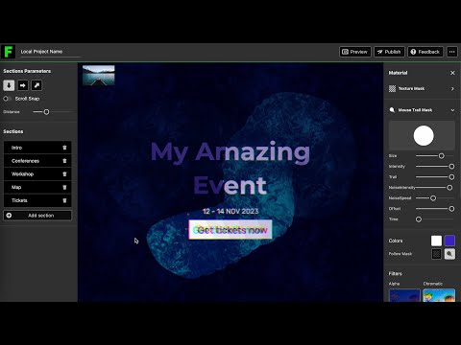This screenshot has width=461, height=345.
Task: Close the Material panel
Action: point(452,73)
